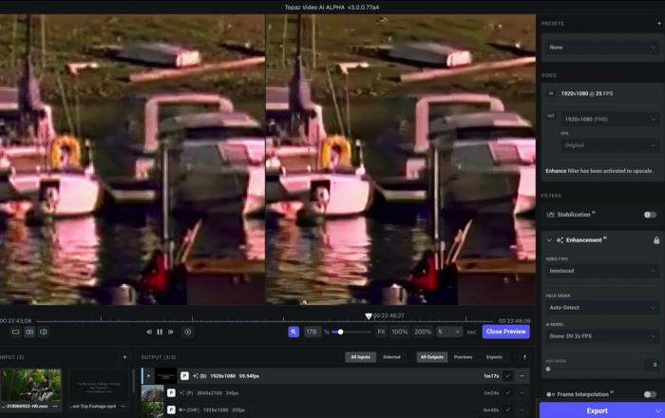Viewport: 665px width, 418px height.
Task: Open the Presets dropdown set to None
Action: click(601, 47)
